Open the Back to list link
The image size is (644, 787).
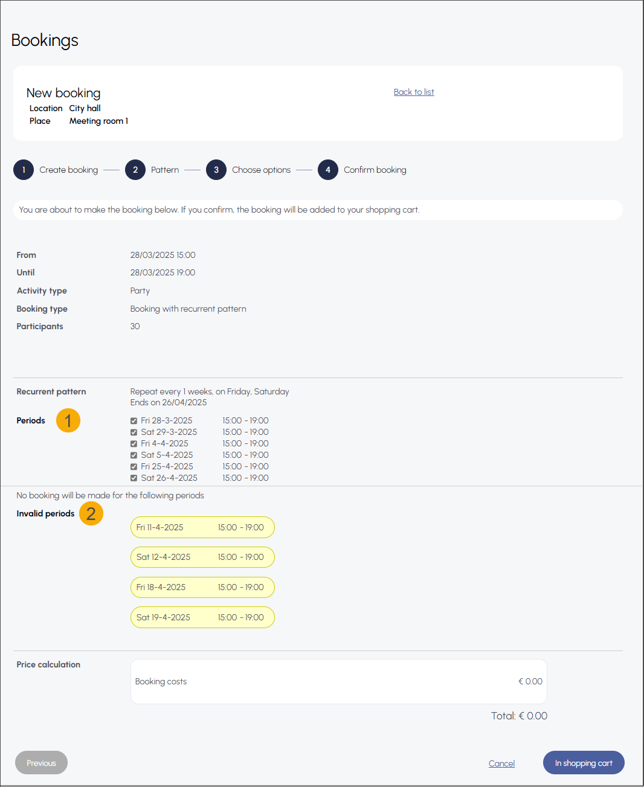414,92
